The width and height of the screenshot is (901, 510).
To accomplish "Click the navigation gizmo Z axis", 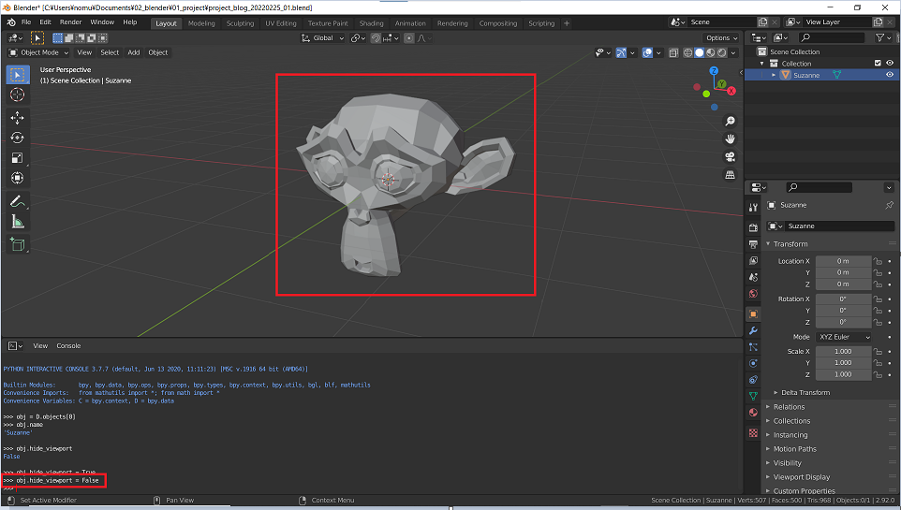I will [714, 70].
